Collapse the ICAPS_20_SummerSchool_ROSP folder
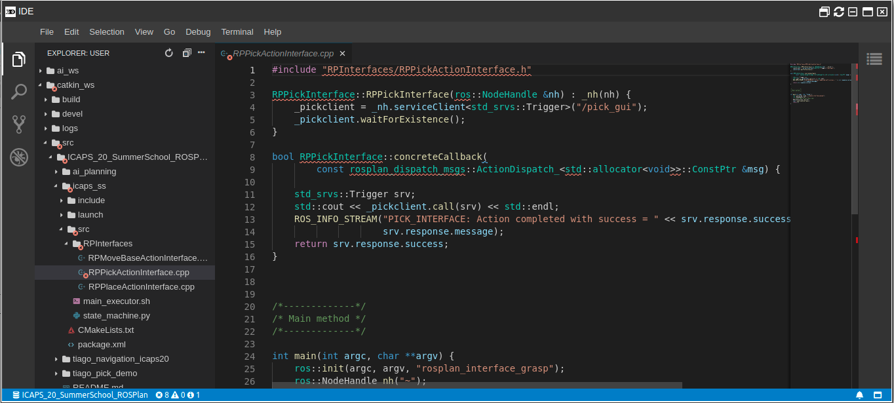Image resolution: width=894 pixels, height=403 pixels. coord(125,157)
